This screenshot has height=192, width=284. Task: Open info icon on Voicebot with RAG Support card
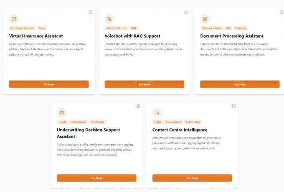[x=186, y=12]
